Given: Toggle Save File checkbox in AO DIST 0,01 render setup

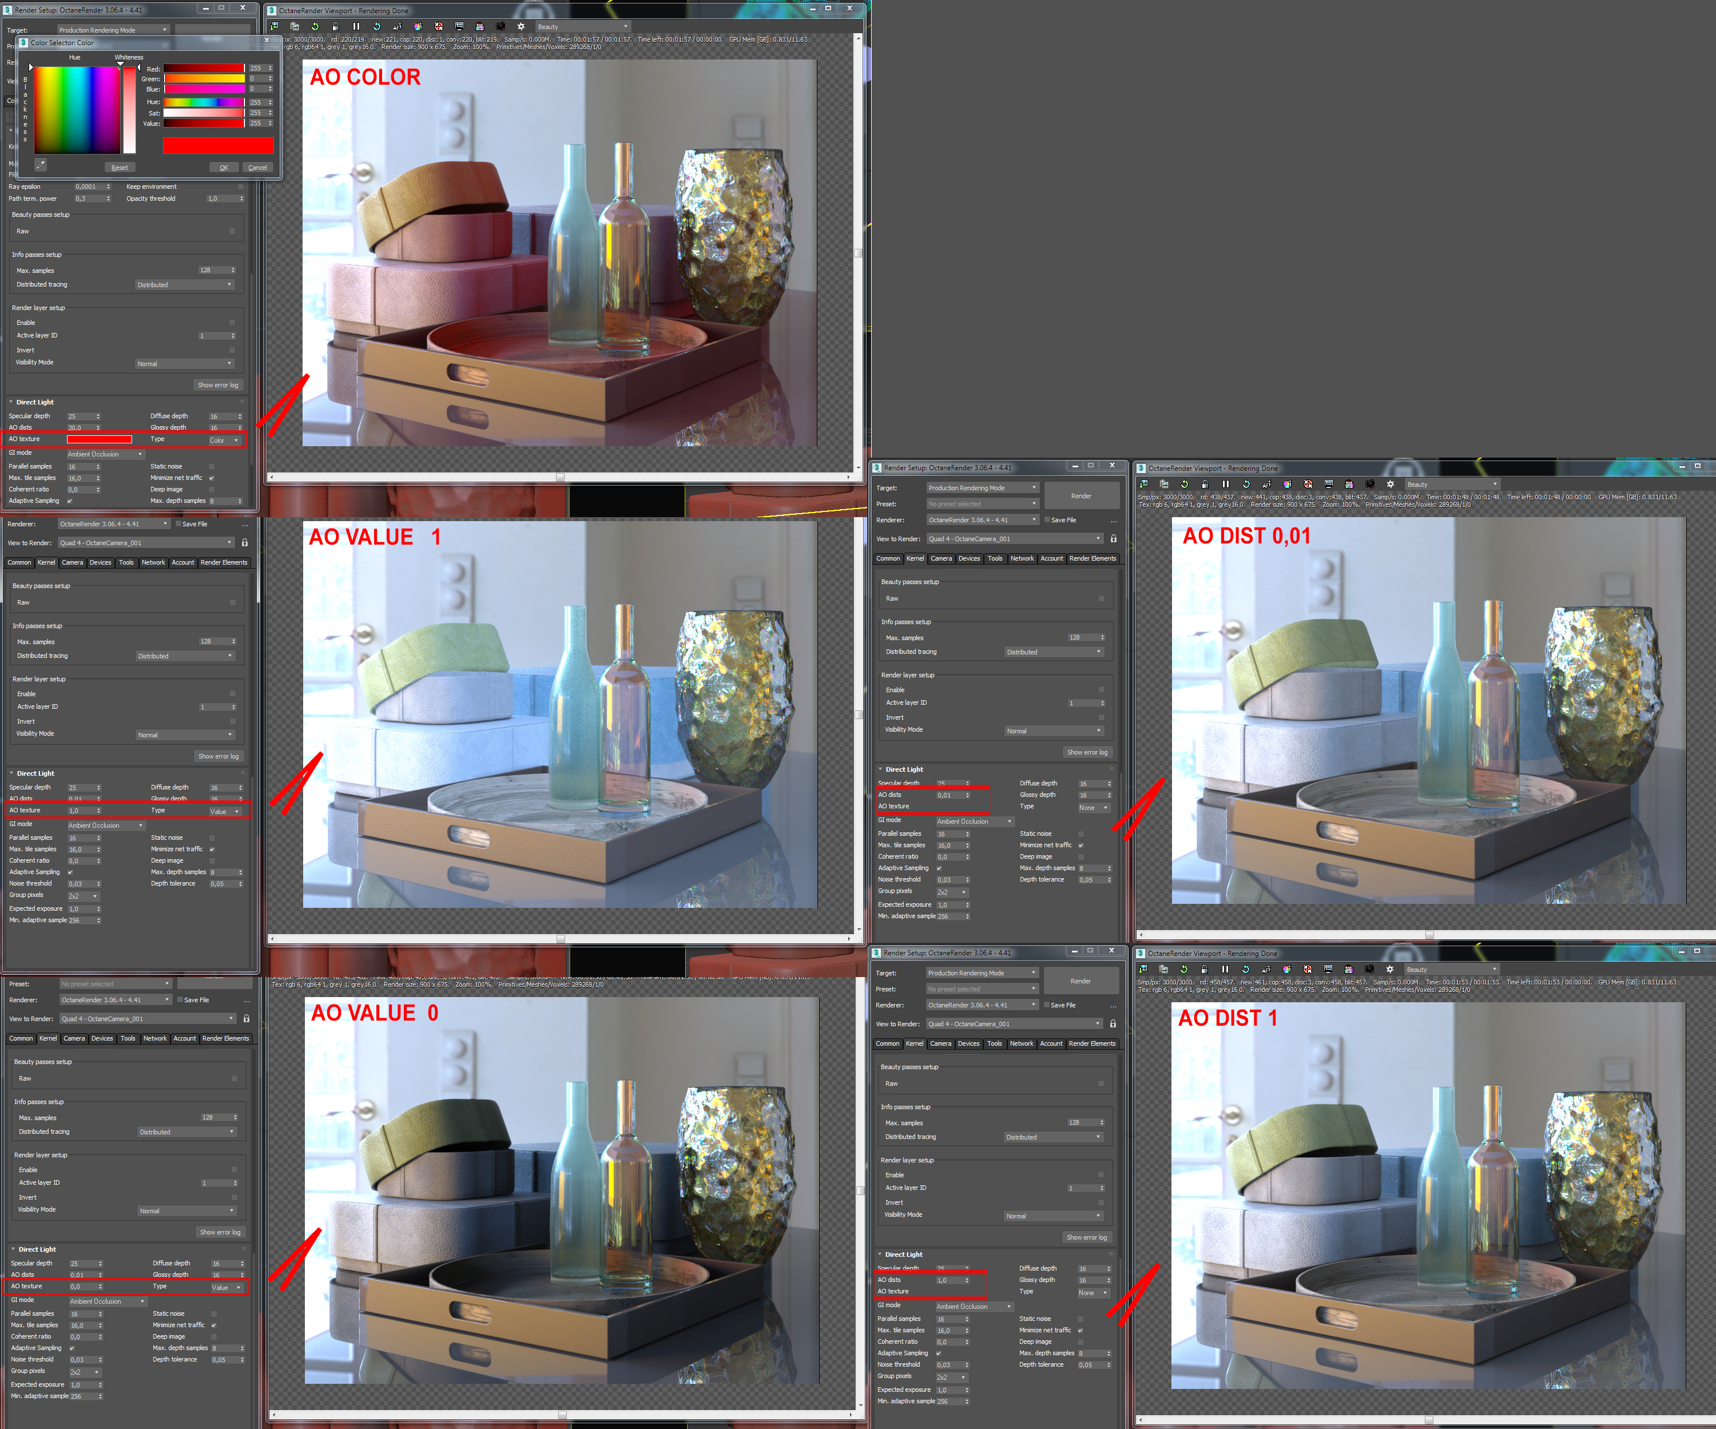Looking at the screenshot, I should (1047, 519).
